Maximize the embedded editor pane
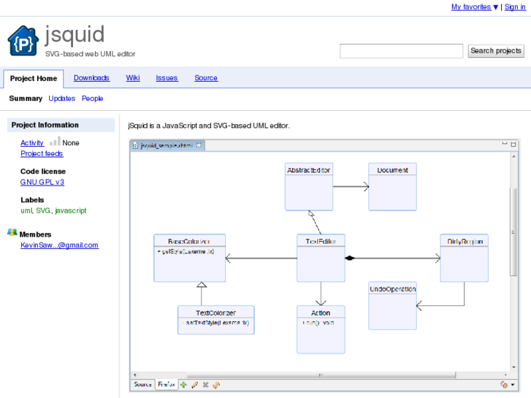 coord(513,144)
